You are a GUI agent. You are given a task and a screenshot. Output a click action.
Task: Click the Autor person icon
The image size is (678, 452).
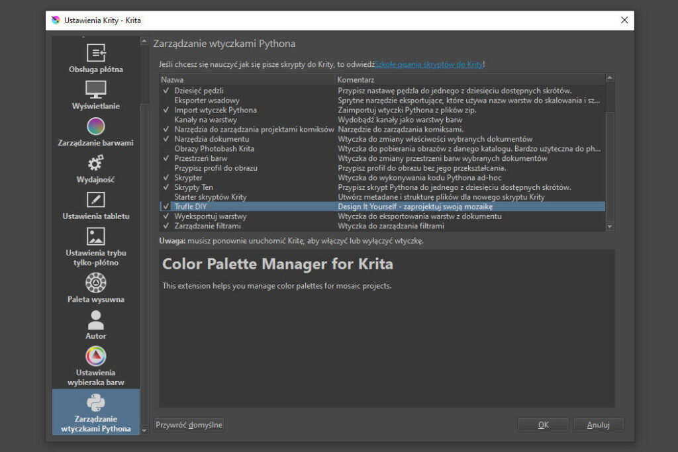(96, 320)
